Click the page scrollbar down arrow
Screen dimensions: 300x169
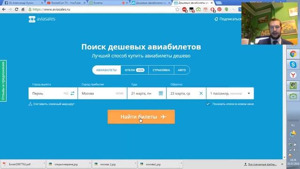point(285,157)
